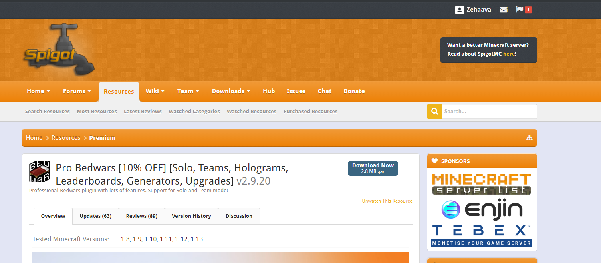Open Watched Categories link
The image size is (601, 263).
[x=194, y=112]
